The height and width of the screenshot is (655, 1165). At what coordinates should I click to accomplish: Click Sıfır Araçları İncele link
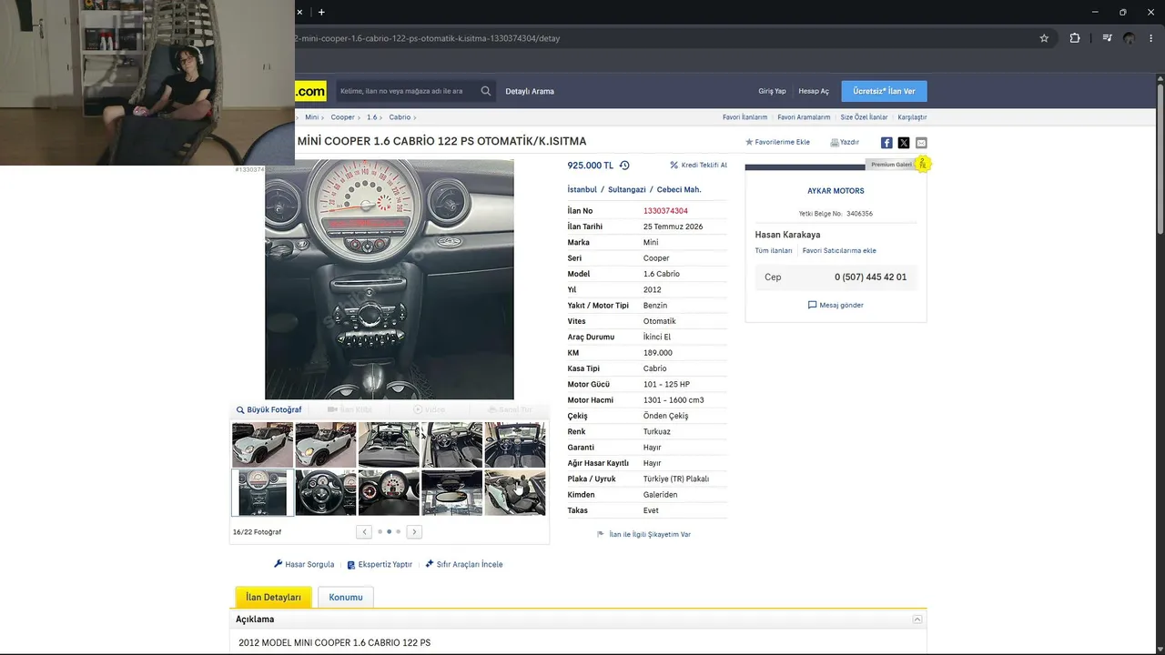pos(463,565)
